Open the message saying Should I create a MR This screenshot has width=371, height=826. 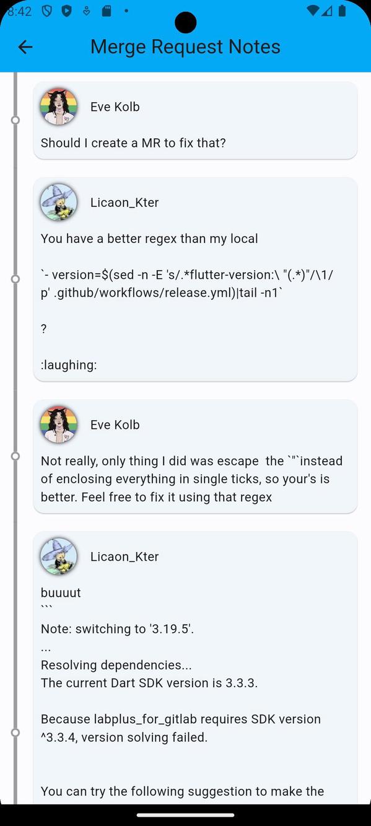133,143
